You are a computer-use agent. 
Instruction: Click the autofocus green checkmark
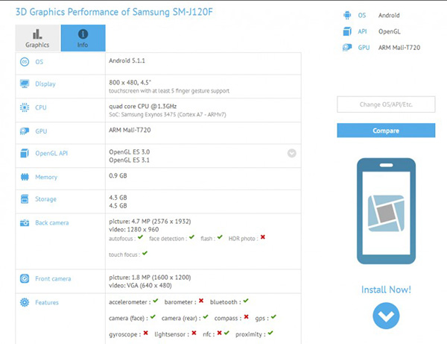[x=139, y=237]
